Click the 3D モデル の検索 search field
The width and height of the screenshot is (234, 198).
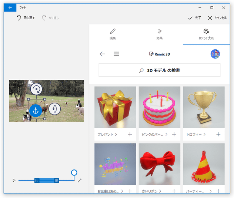pos(160,70)
